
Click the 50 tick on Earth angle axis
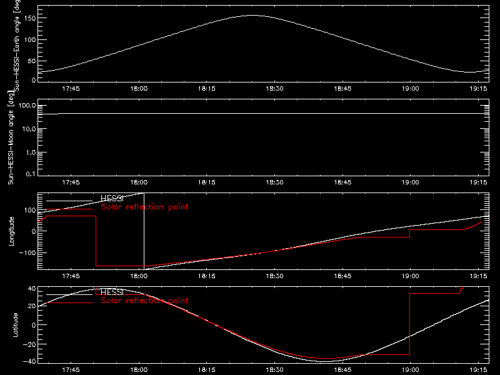pyautogui.click(x=32, y=61)
